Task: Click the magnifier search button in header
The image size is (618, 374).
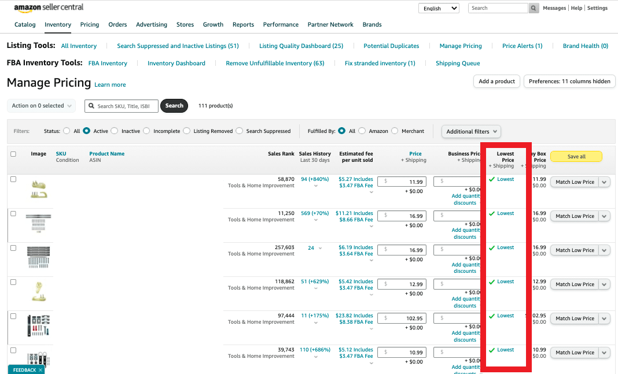Action: pos(534,8)
